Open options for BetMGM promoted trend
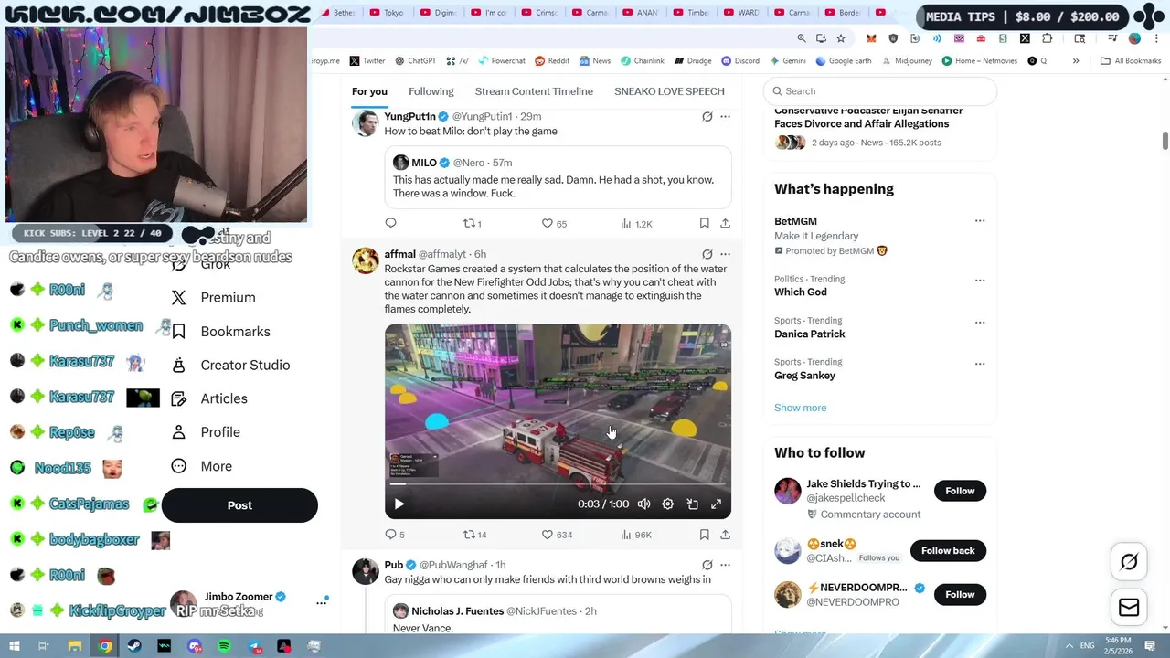The height and width of the screenshot is (658, 1170). pos(980,221)
